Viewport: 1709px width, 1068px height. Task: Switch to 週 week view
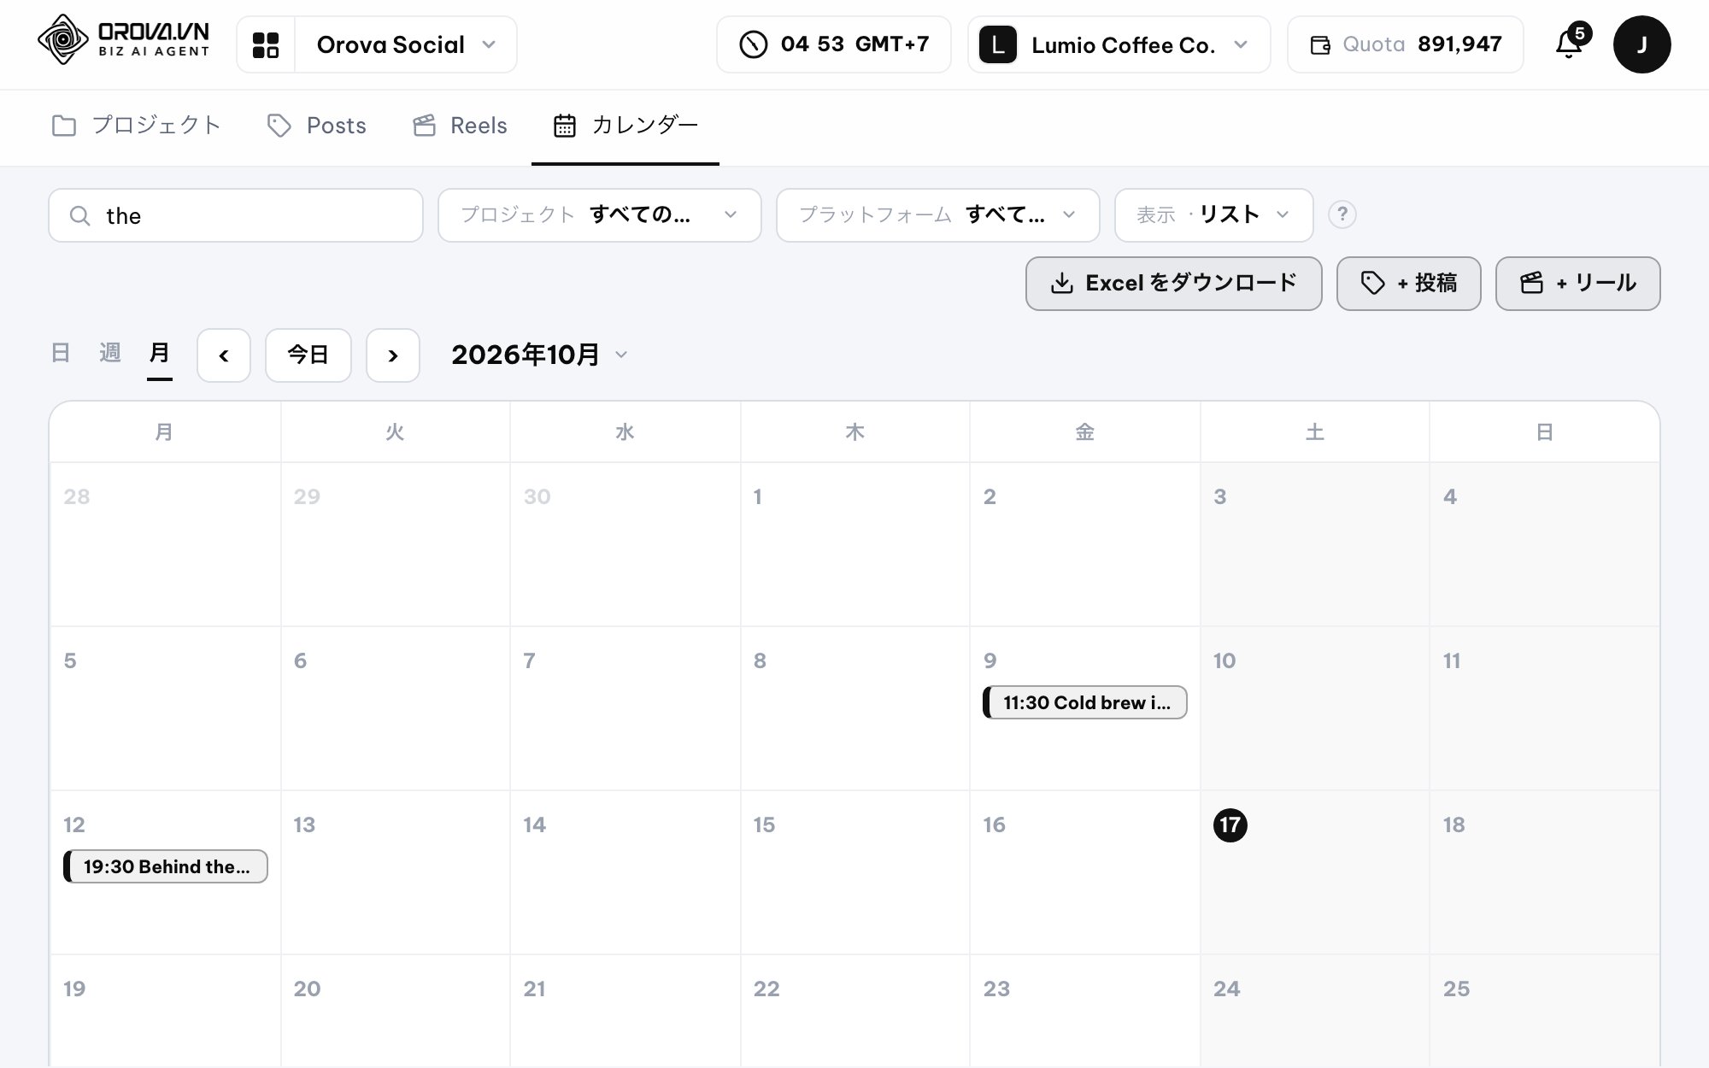click(x=110, y=353)
